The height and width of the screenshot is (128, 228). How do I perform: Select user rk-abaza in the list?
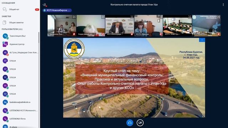(x=20, y=126)
